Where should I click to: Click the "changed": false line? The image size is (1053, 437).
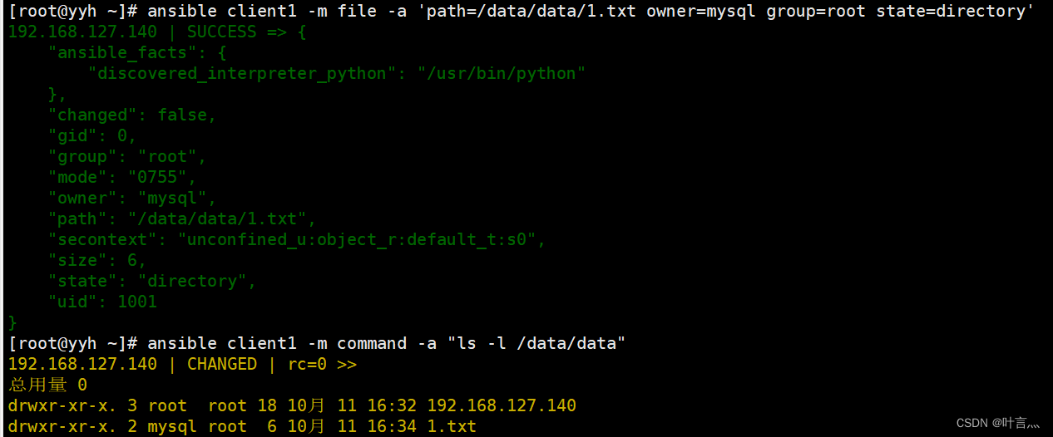point(132,115)
